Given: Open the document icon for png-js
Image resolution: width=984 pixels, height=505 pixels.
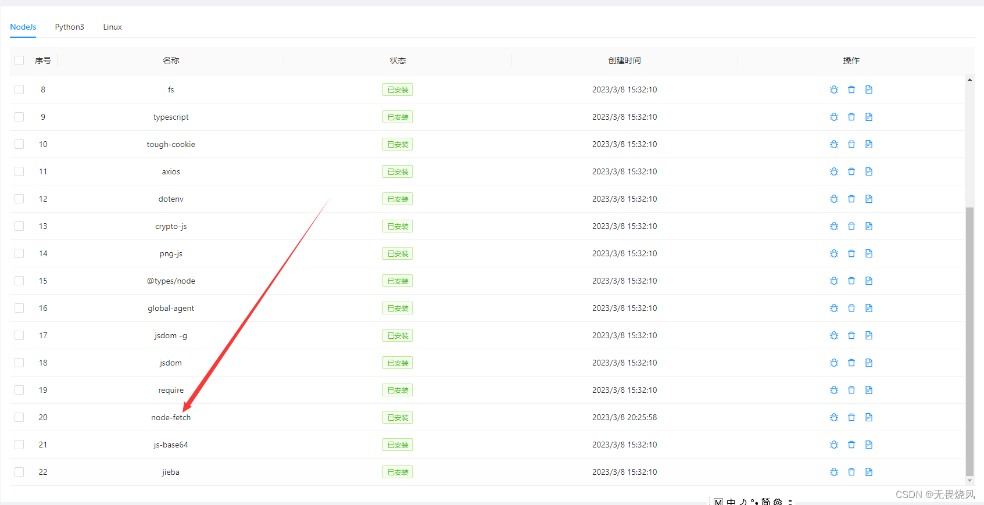Looking at the screenshot, I should coord(869,253).
